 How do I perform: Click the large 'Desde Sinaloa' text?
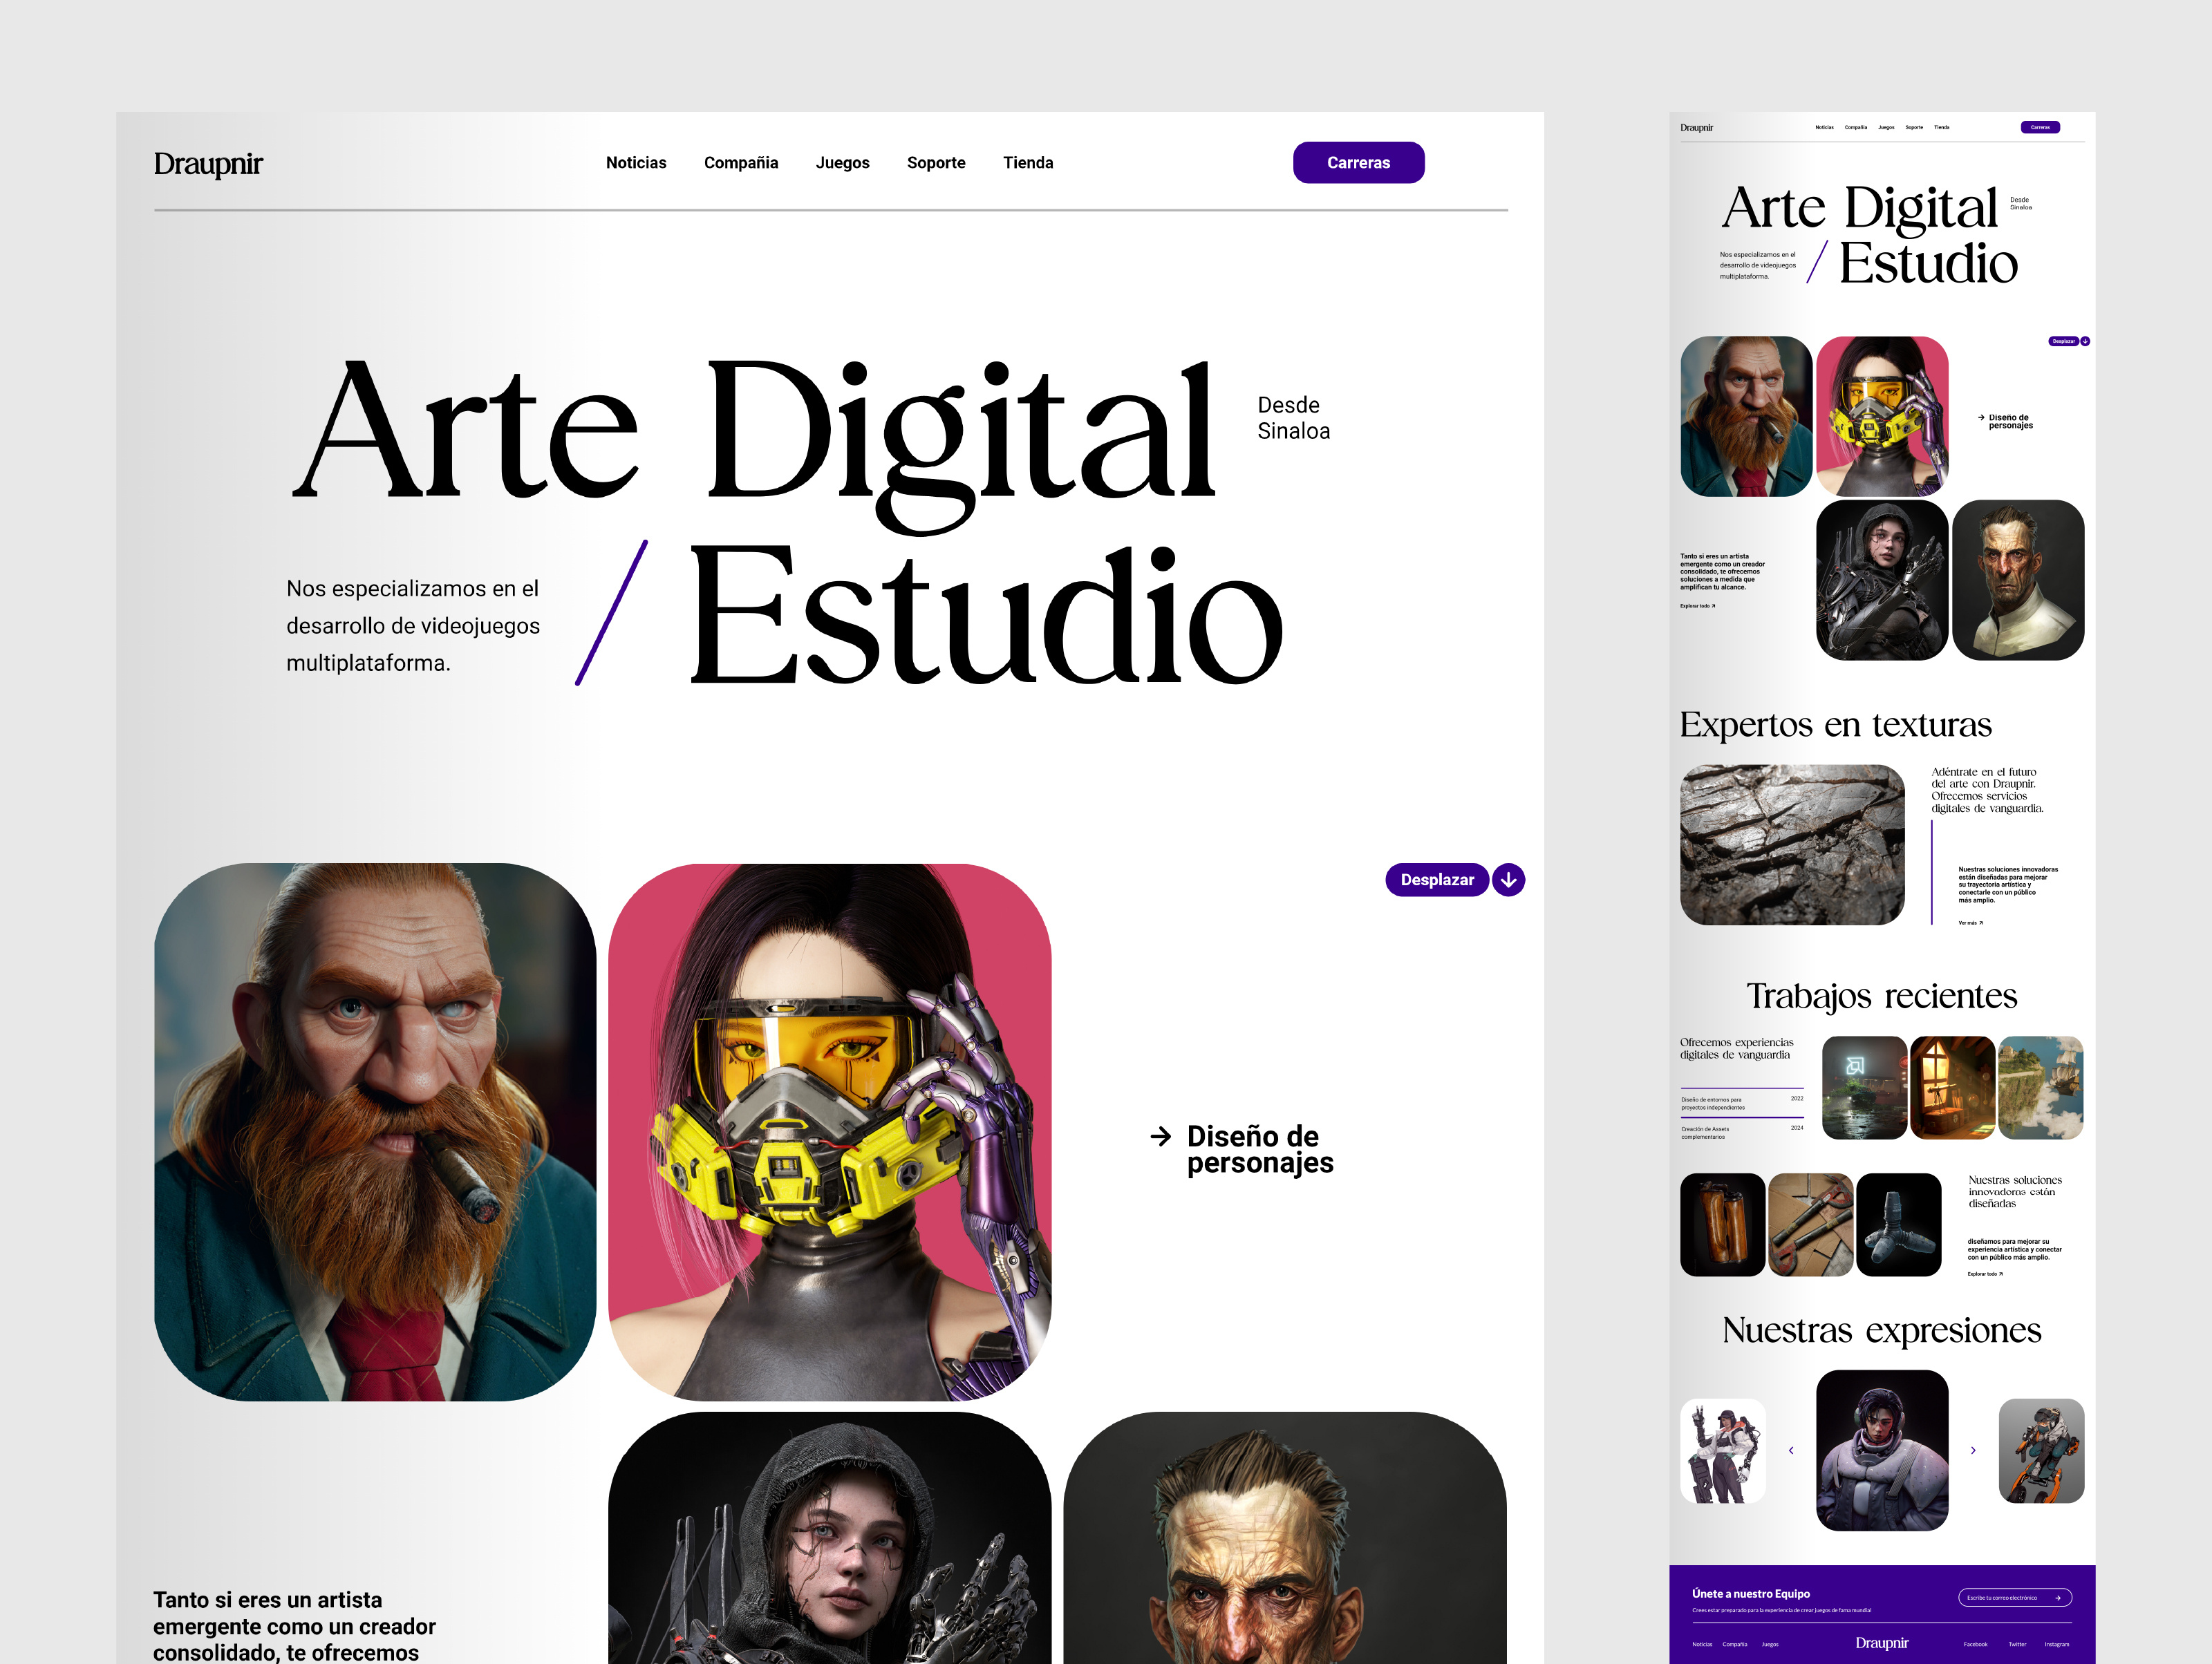pyautogui.click(x=1293, y=418)
